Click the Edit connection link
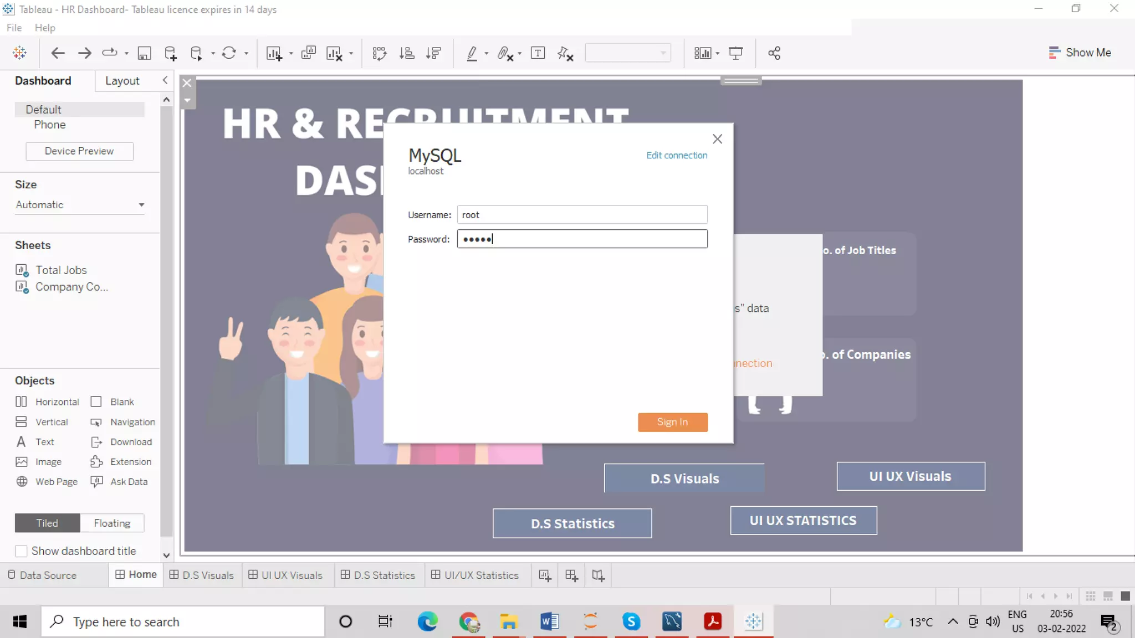 [677, 156]
